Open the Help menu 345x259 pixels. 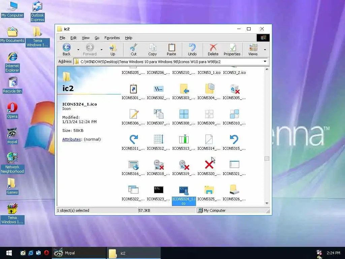128,38
